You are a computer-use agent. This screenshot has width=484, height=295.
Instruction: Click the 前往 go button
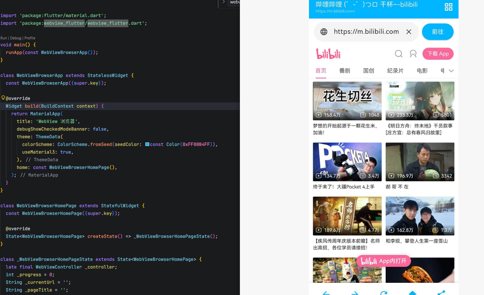click(x=438, y=32)
